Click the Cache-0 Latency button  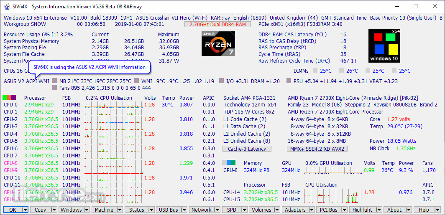[247, 149]
